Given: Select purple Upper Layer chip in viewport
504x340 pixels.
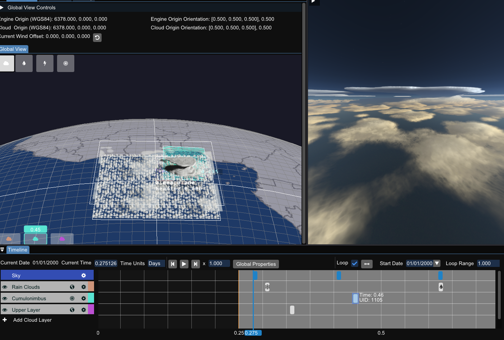Looking at the screenshot, I should [62, 239].
